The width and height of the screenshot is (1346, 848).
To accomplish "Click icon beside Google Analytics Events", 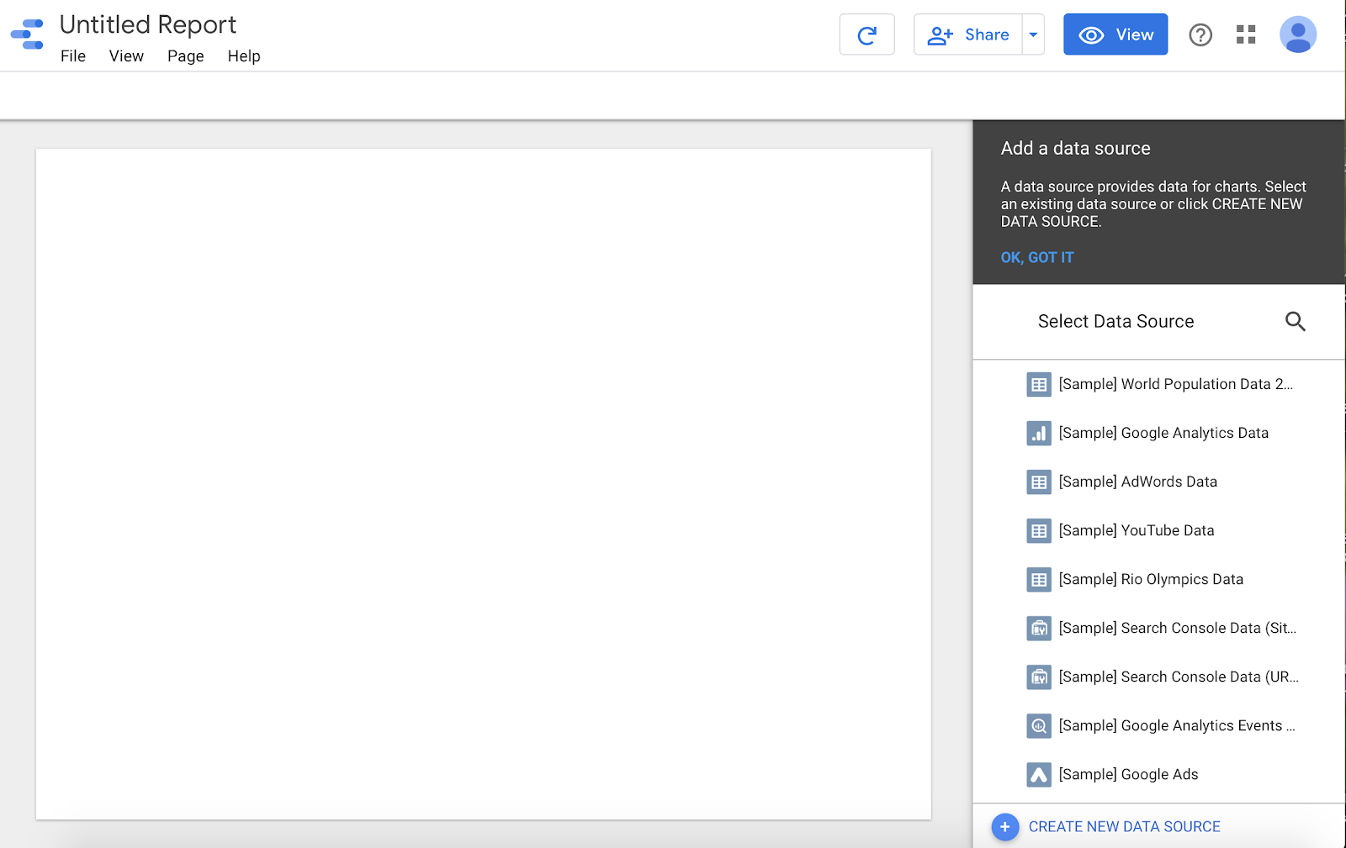I will click(x=1039, y=725).
